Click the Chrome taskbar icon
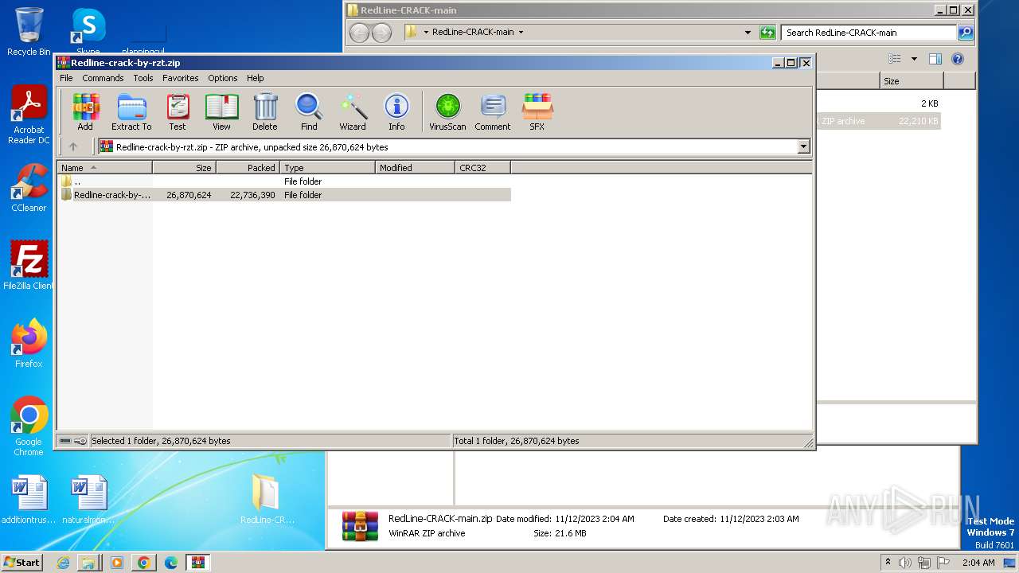This screenshot has height=573, width=1019. [144, 563]
